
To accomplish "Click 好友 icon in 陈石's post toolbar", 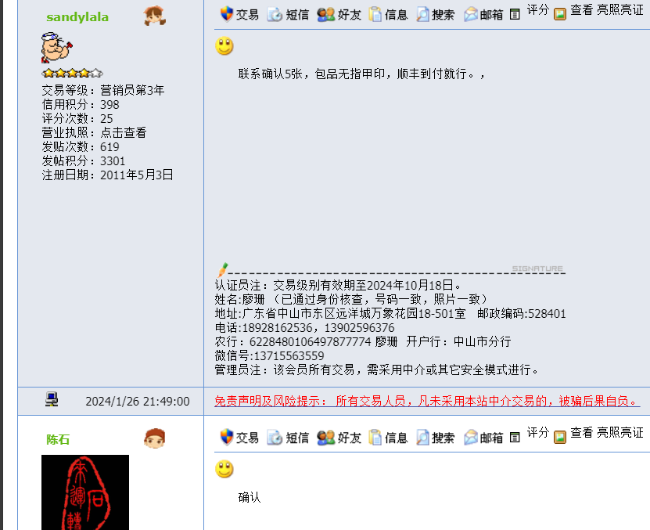I will (x=326, y=438).
